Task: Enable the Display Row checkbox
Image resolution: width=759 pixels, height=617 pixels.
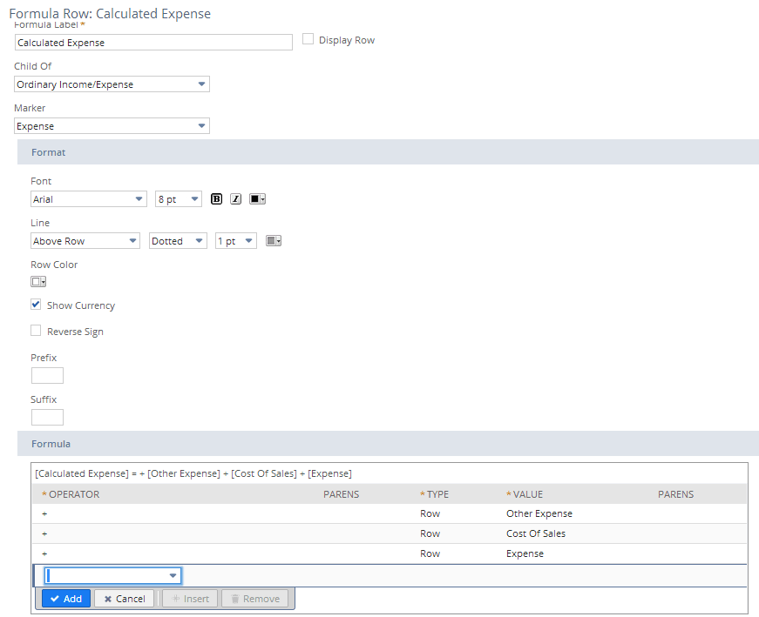Action: [308, 39]
